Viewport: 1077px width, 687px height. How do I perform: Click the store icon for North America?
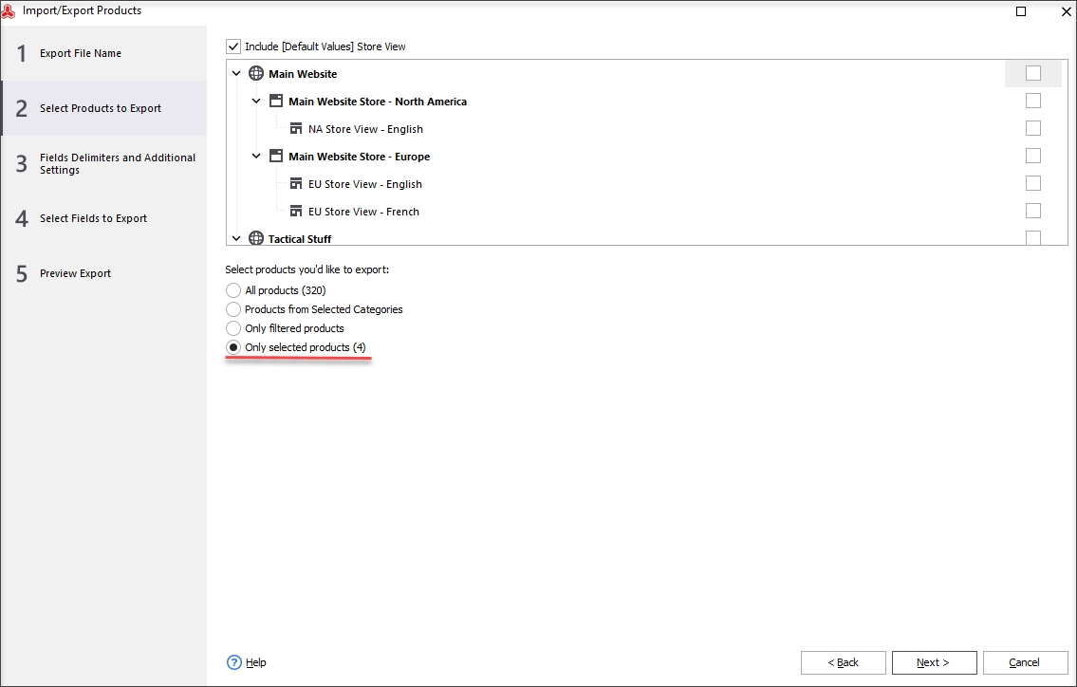[x=276, y=101]
